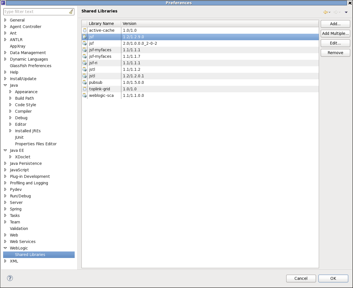The height and width of the screenshot is (288, 353).
Task: Select the Plug-in Development item
Action: [30, 176]
